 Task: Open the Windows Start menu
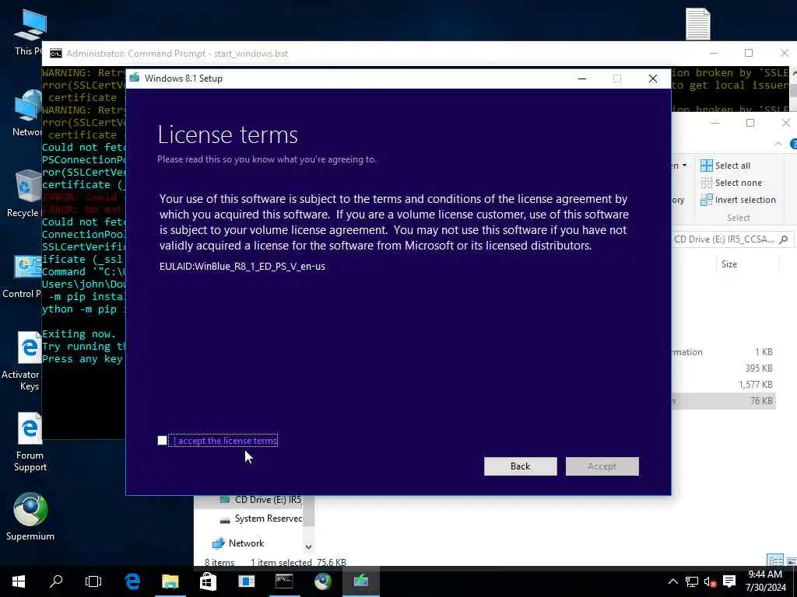19,581
